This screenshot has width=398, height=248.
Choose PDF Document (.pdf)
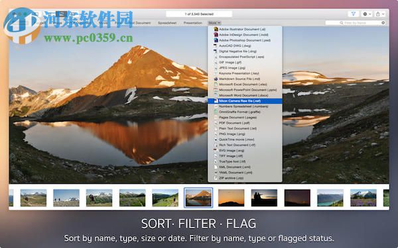click(x=245, y=123)
